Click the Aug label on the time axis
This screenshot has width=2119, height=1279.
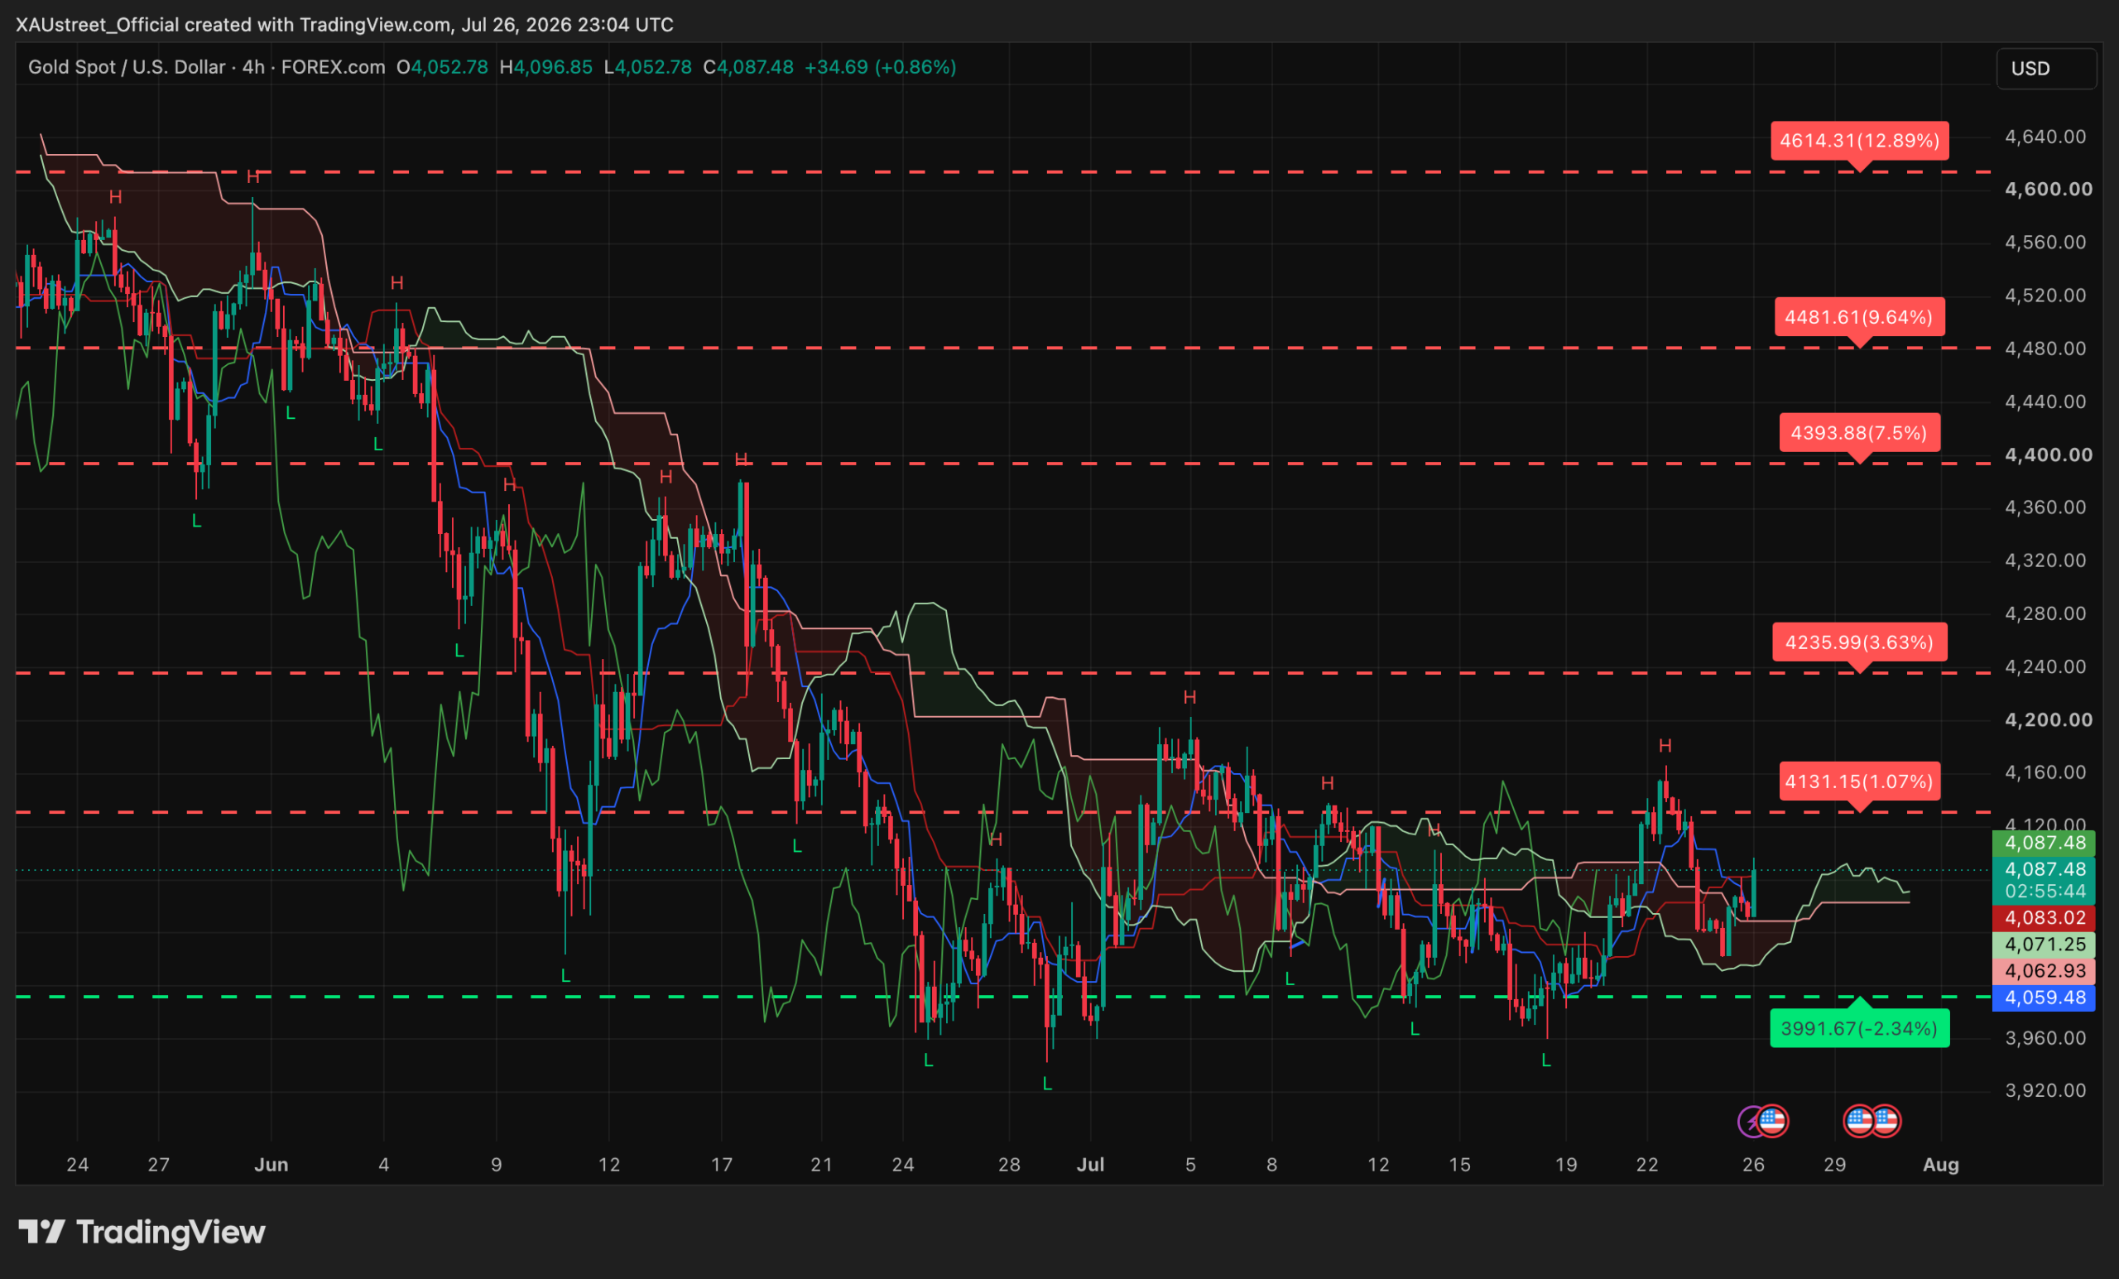point(1940,1165)
